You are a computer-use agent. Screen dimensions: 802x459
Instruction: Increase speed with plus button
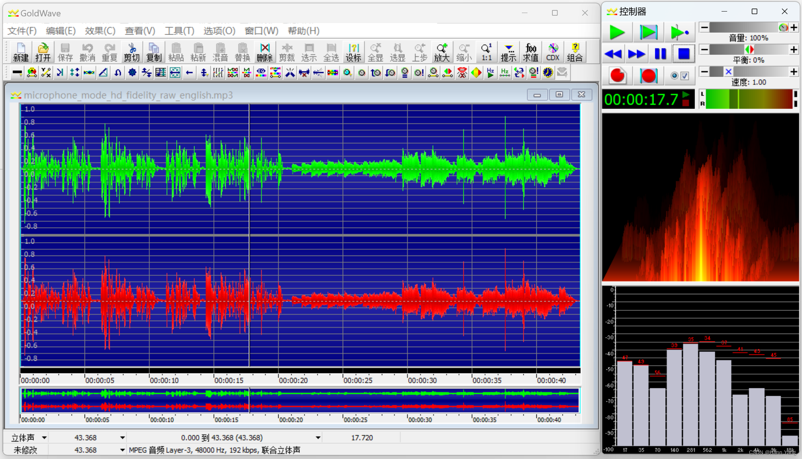point(794,71)
